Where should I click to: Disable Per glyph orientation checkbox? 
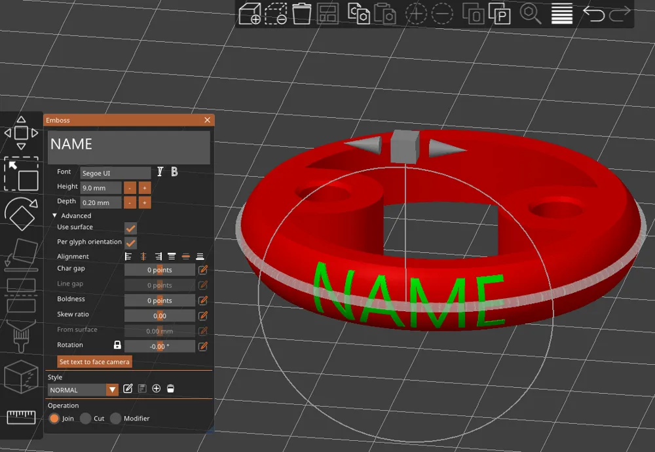[131, 243]
